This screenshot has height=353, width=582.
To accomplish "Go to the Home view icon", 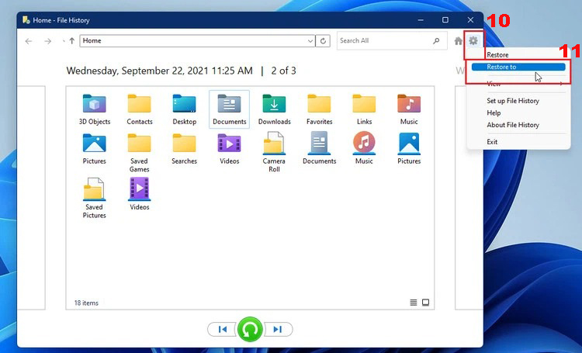I will 459,41.
